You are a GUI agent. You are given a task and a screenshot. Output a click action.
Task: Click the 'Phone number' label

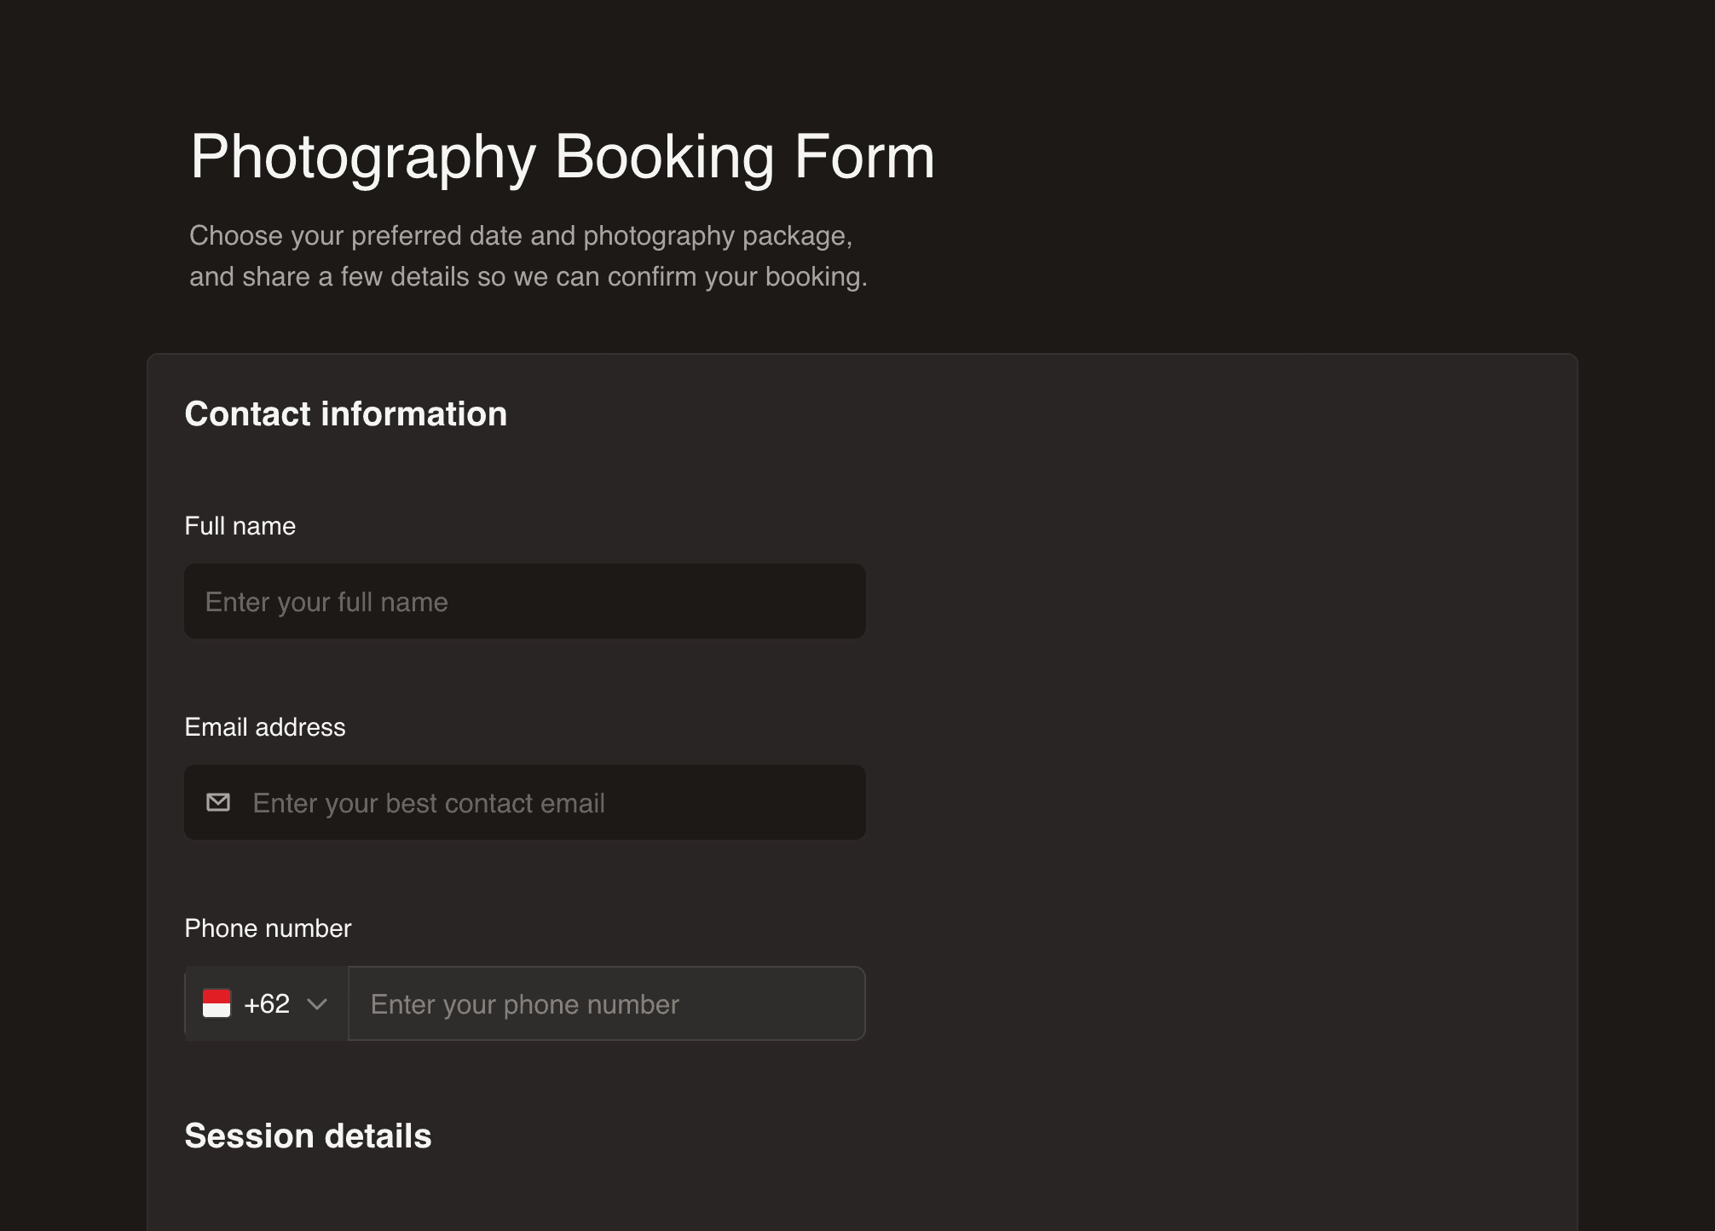click(x=268, y=928)
